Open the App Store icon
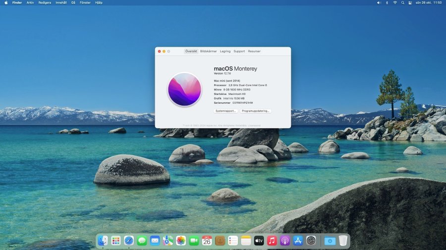 [298, 241]
